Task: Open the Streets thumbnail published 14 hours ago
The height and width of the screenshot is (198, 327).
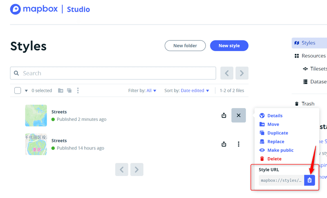Action: (36, 144)
